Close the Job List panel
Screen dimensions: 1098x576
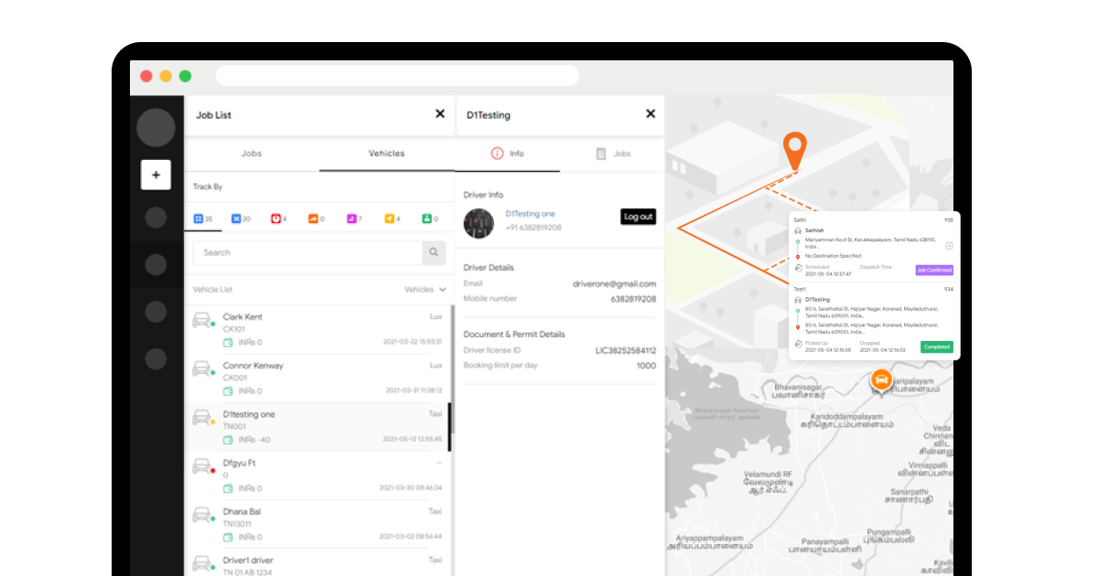440,114
